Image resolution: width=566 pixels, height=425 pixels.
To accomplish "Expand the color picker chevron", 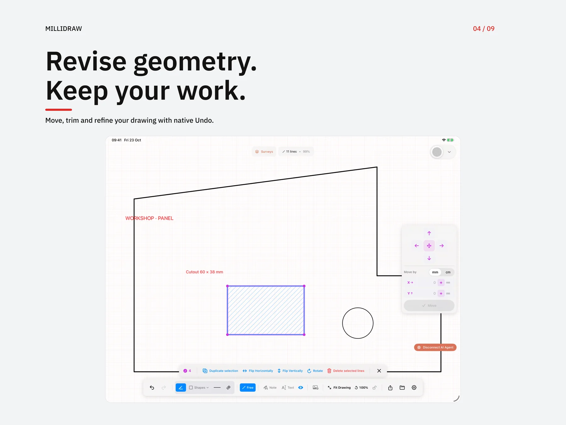I will tap(449, 152).
